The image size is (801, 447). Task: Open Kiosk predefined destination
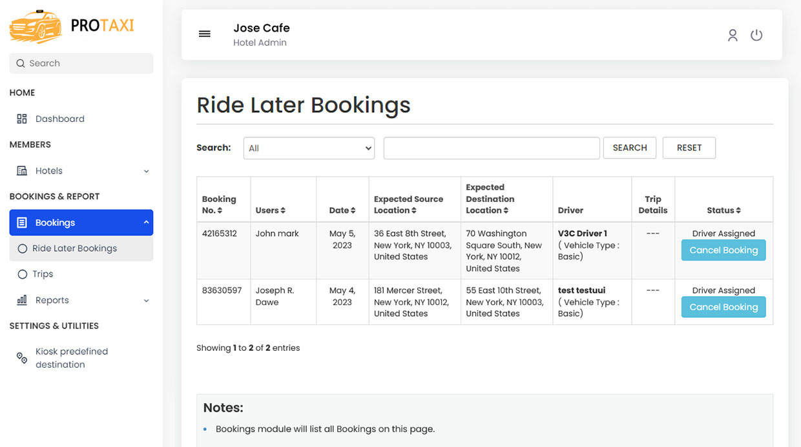pos(71,358)
